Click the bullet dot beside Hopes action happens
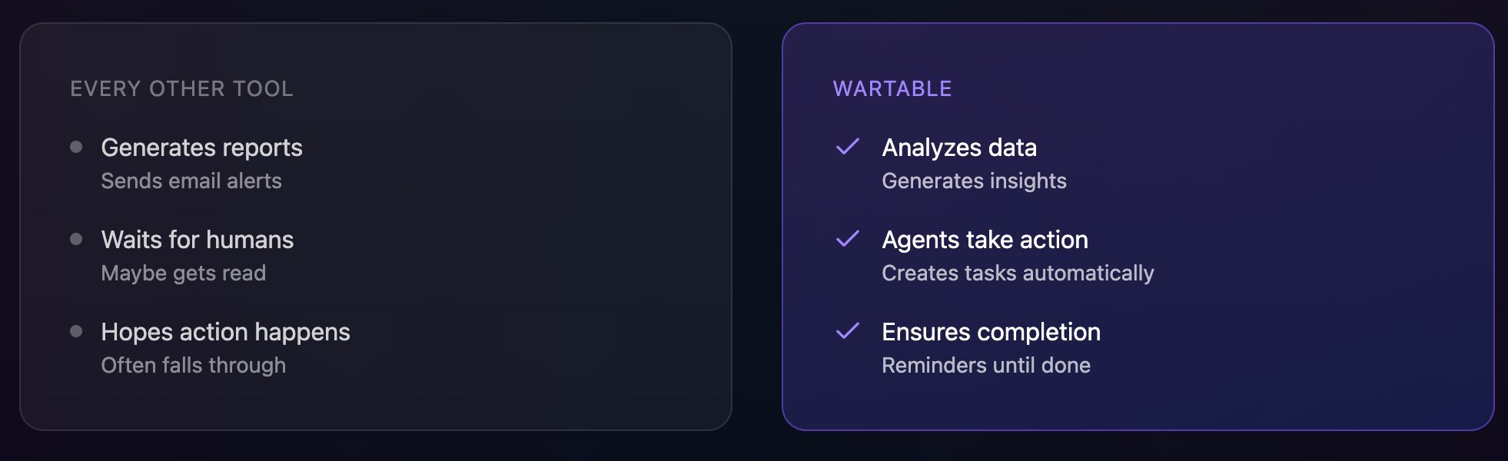Screen dimensions: 1508x461 coord(76,331)
